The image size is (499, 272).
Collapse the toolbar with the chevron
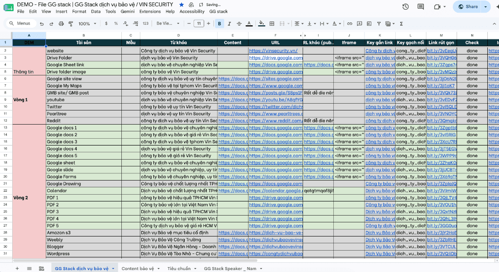(x=494, y=23)
